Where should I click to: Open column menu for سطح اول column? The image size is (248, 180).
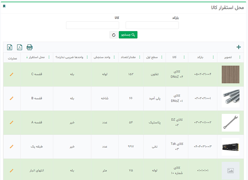click(162, 57)
